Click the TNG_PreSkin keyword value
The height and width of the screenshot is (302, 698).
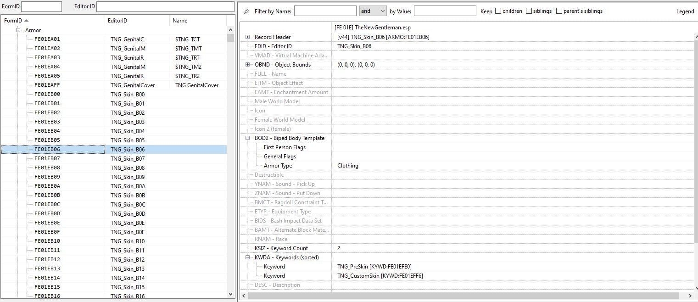[x=374, y=267]
